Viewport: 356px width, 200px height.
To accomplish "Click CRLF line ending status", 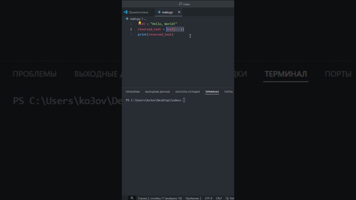I will [x=219, y=198].
